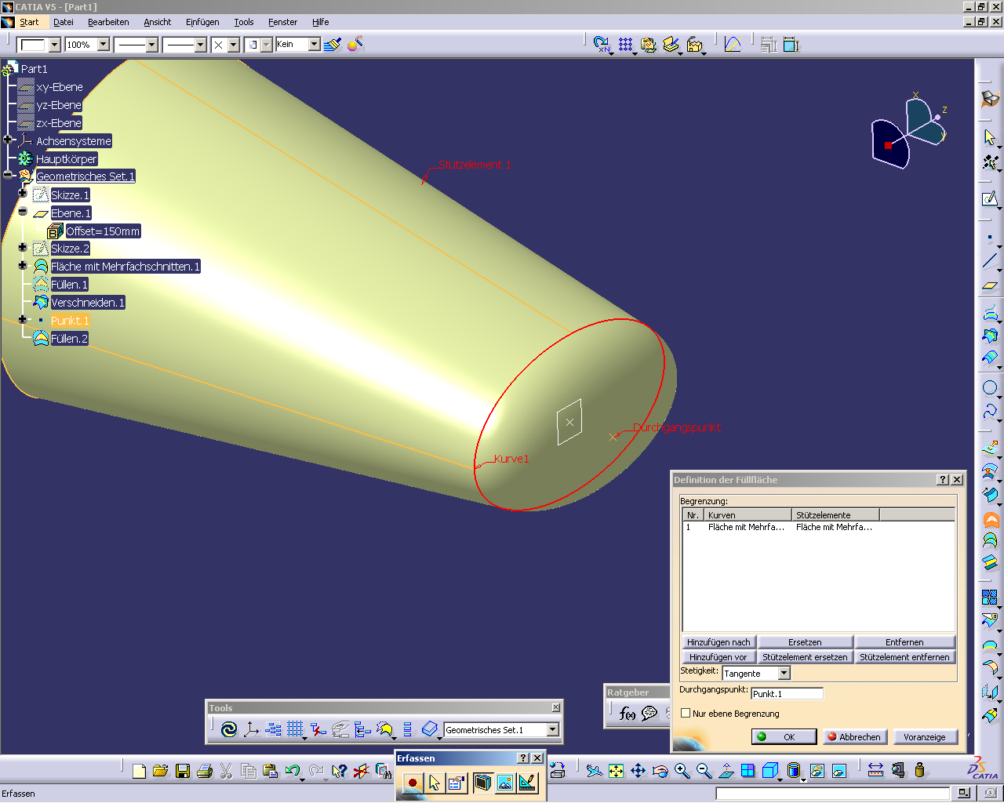Click the Print icon

tap(205, 771)
